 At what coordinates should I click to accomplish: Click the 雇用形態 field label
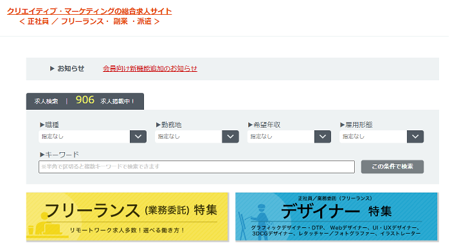point(356,125)
